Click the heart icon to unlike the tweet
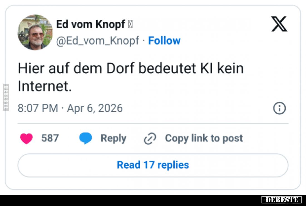This screenshot has height=206, width=306. point(26,138)
